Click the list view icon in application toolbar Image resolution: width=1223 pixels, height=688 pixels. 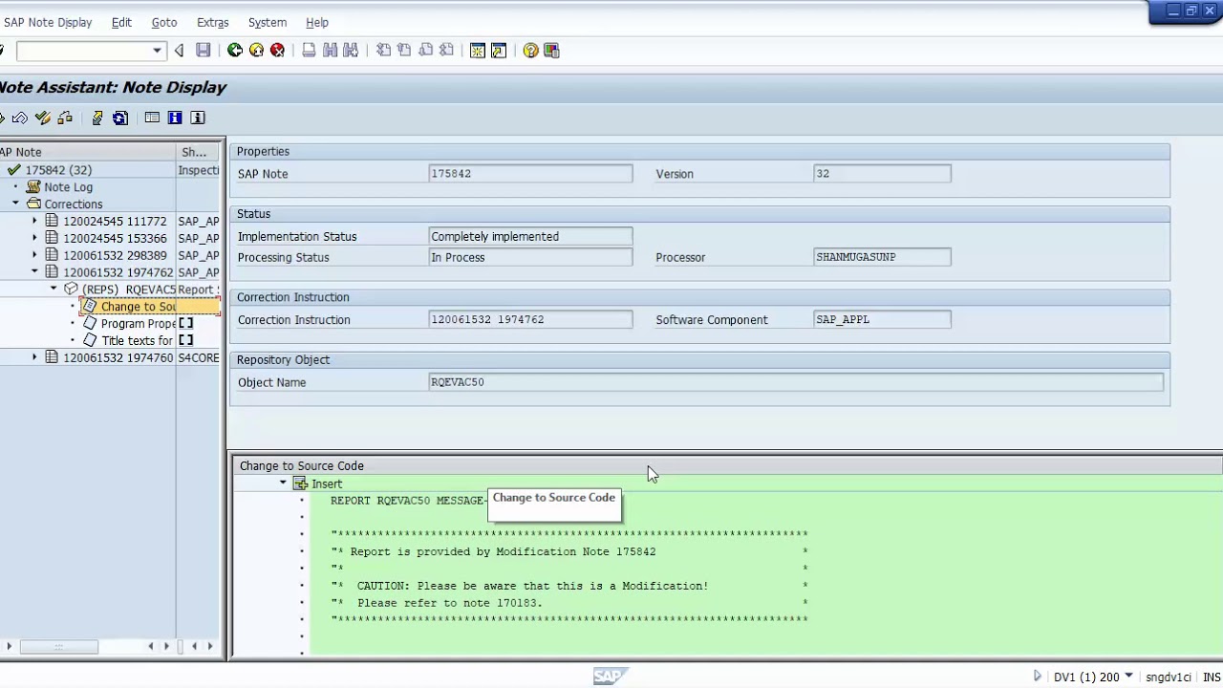(152, 118)
